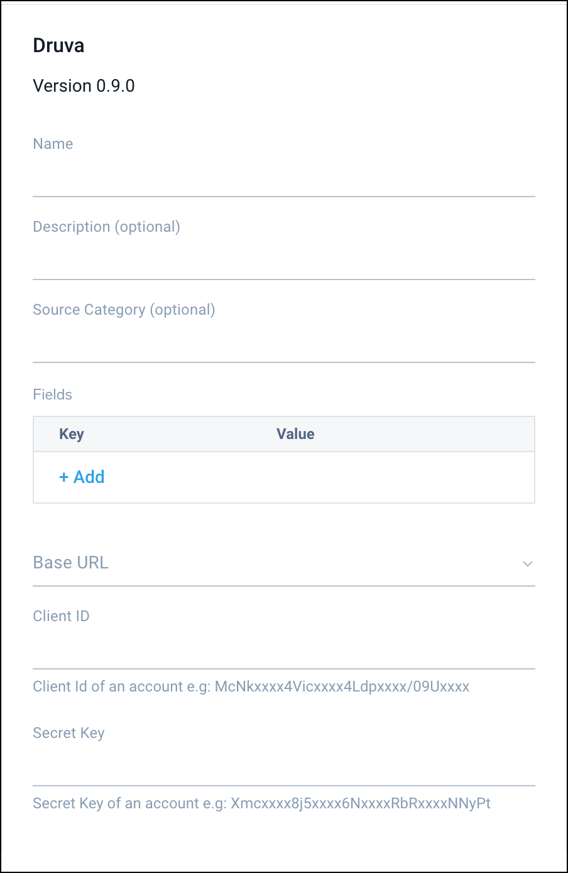Click into the Secret Key field
The image size is (568, 873).
(283, 766)
